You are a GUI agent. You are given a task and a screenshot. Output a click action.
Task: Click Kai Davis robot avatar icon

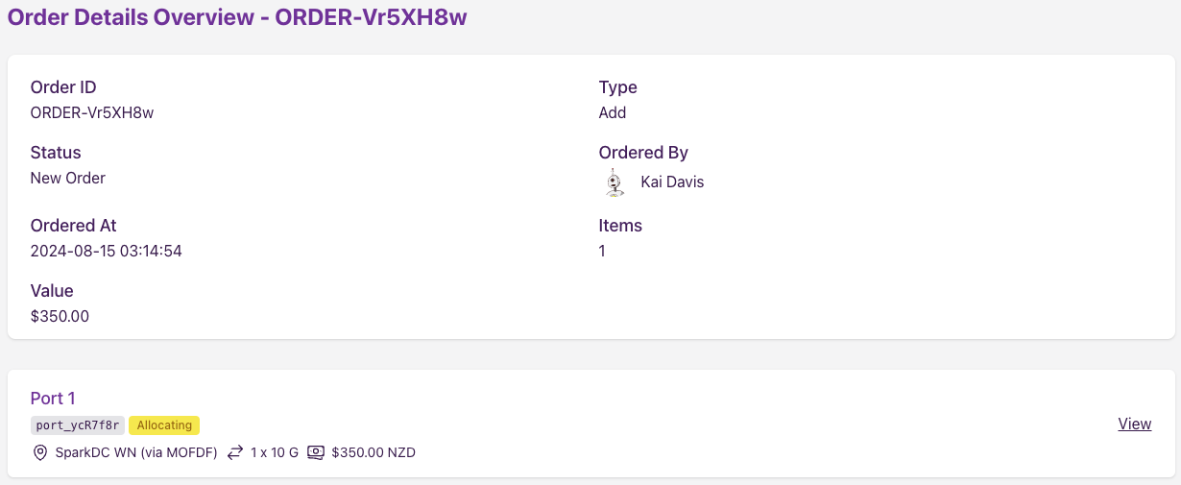coord(615,182)
